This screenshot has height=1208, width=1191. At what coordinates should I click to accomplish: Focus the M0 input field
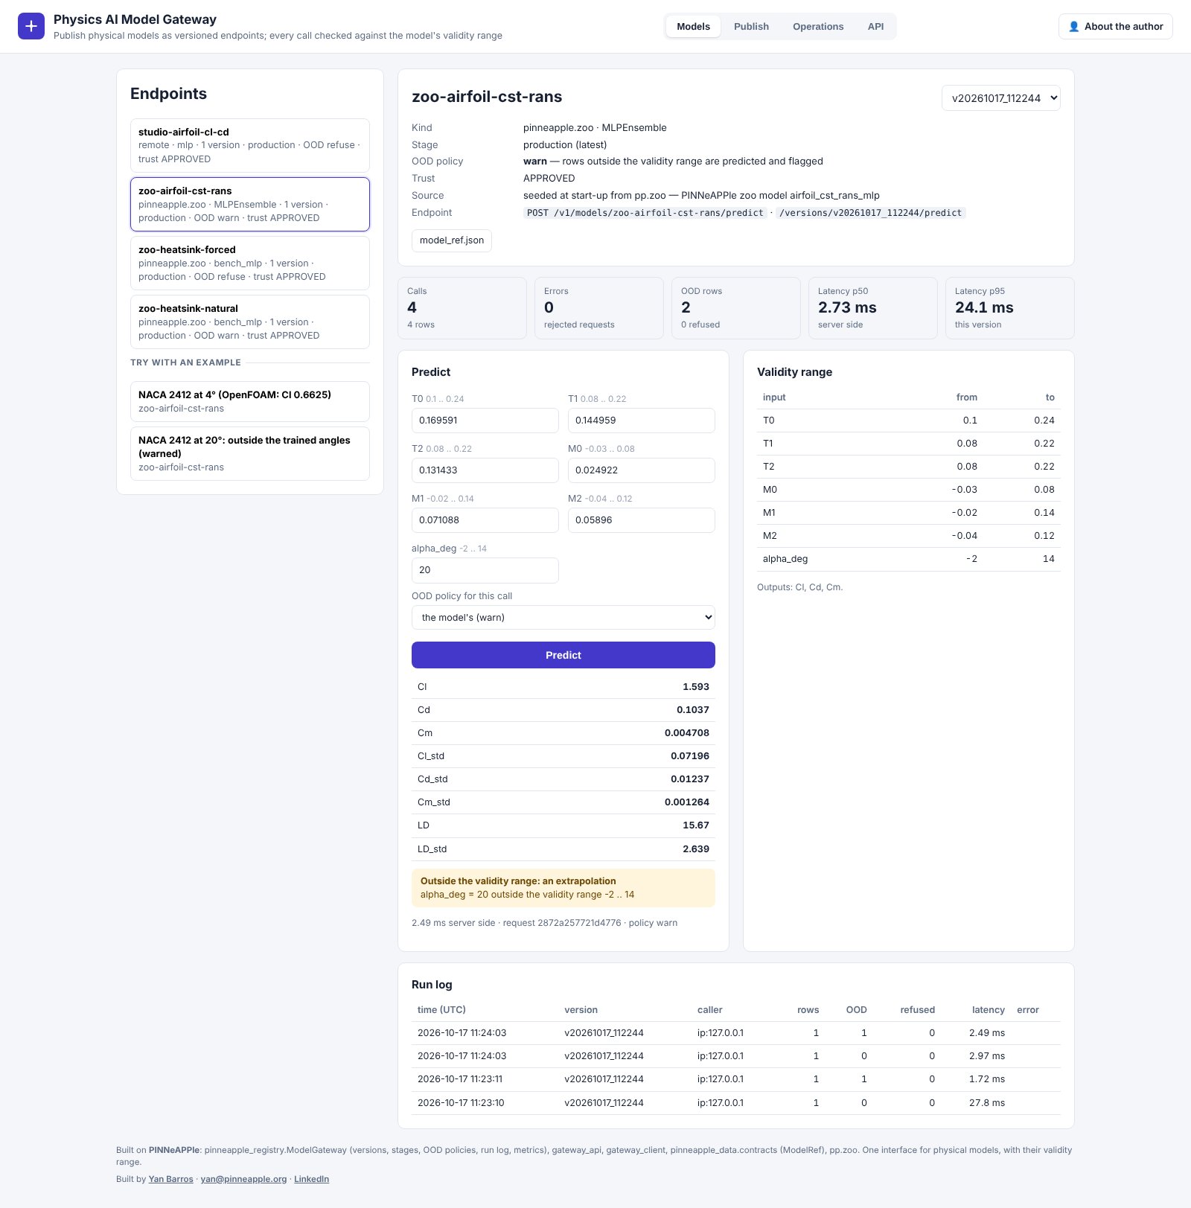(641, 470)
